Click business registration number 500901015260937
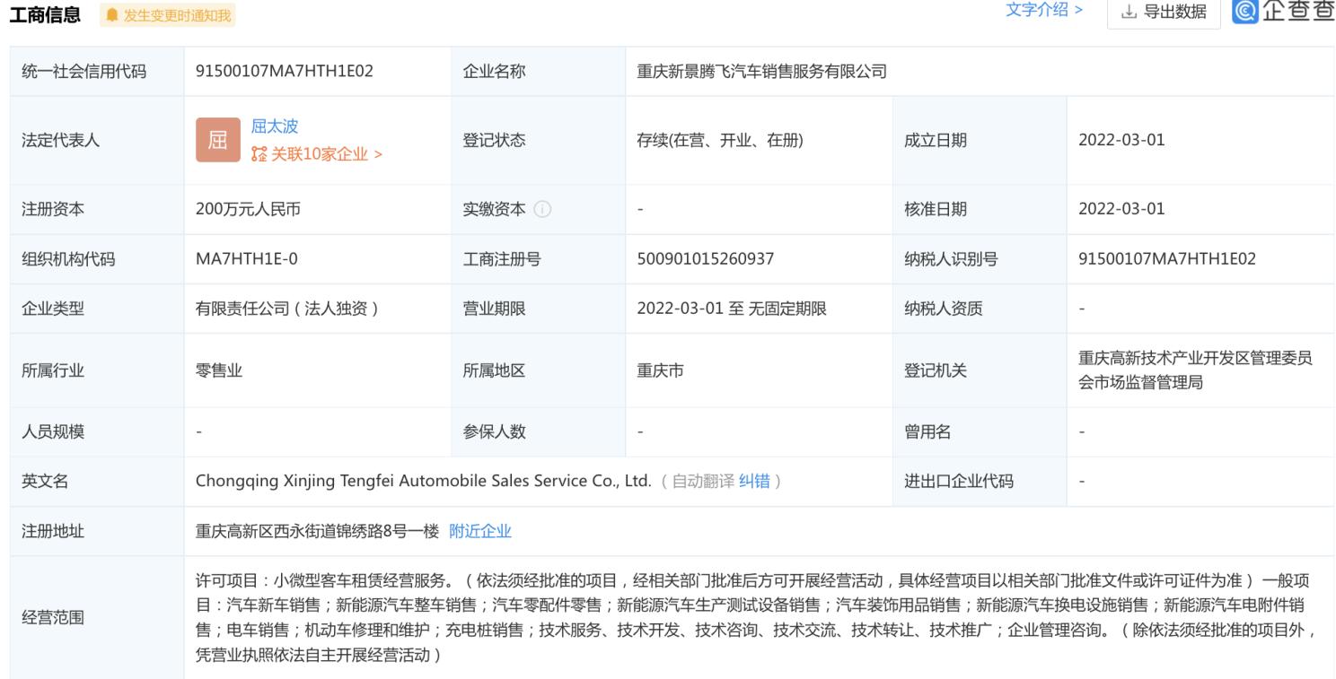1336x679 pixels. pyautogui.click(x=706, y=259)
